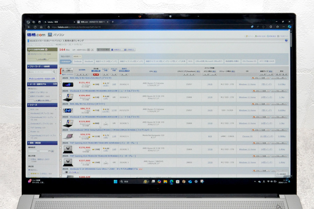Click the ¥131,451 price for ROG Ally X
The image size is (314, 209).
point(84,83)
